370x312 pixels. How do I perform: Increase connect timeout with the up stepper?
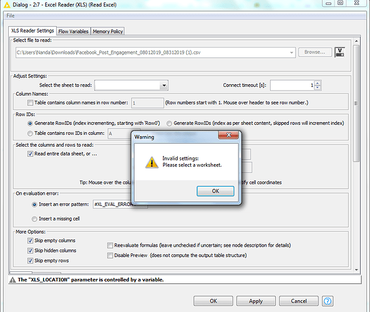pyautogui.click(x=318, y=83)
